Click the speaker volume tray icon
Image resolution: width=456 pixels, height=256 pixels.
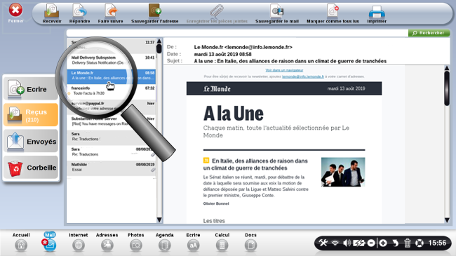pos(347,243)
